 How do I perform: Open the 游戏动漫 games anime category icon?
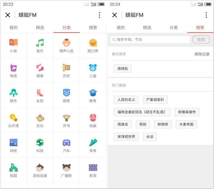click(x=40, y=167)
